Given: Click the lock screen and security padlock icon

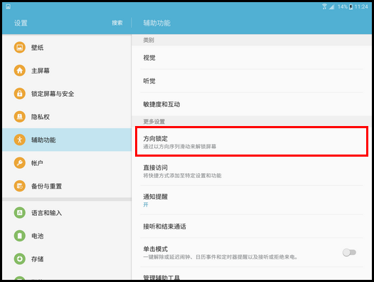Looking at the screenshot, I should point(20,93).
